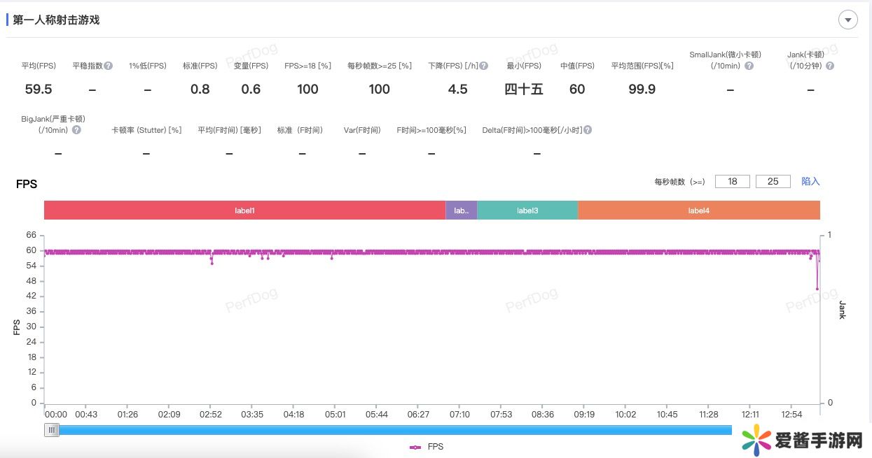Click the timeline slider handle
Viewport: 872px width, 458px height.
click(52, 430)
